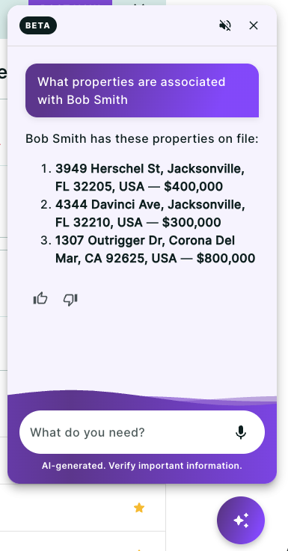
Task: Click the "What properties are associated" user message bubble
Action: pyautogui.click(x=142, y=90)
